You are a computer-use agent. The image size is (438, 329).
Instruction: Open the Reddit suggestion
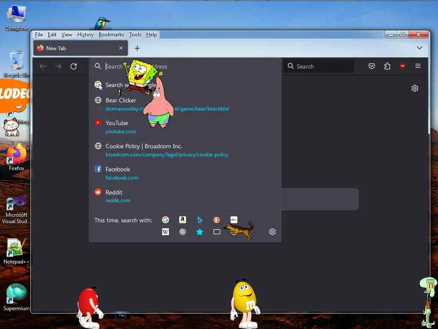[x=185, y=196]
